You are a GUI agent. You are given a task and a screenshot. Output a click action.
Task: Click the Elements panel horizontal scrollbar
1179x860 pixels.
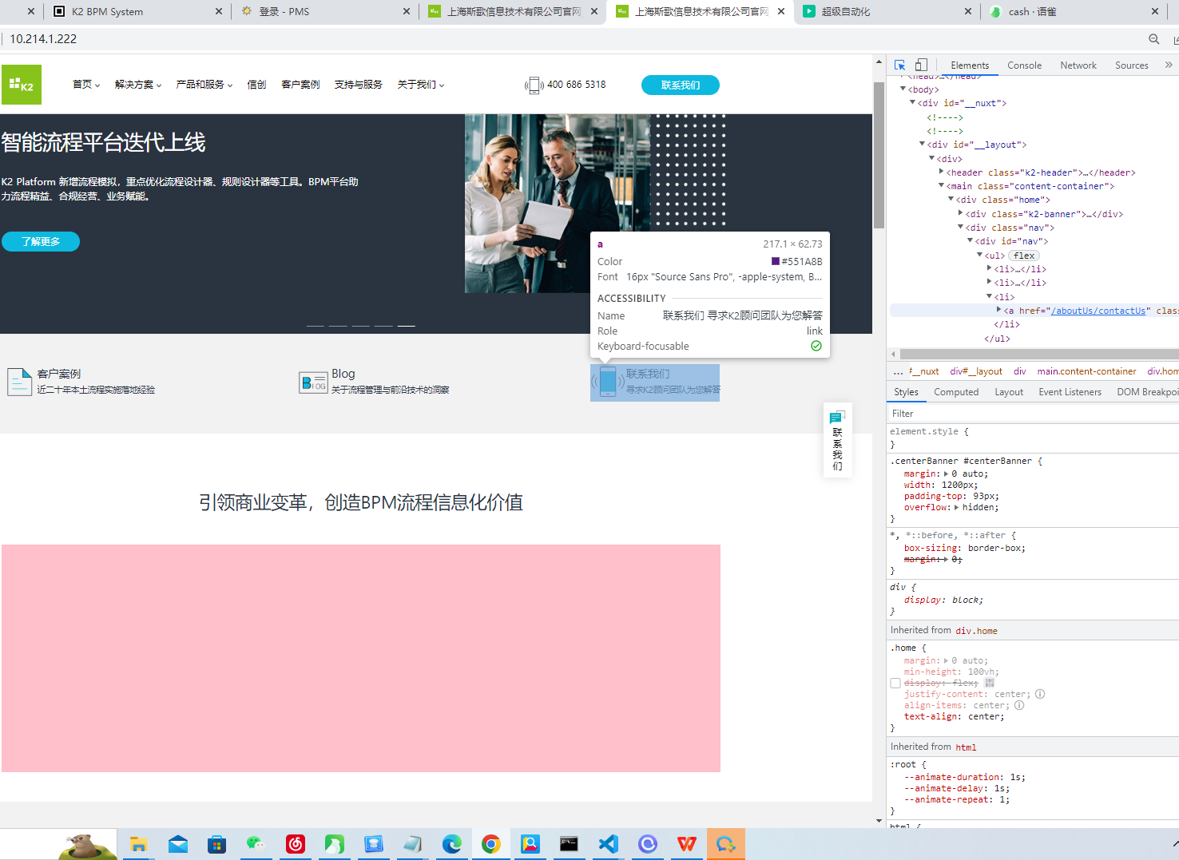point(1038,354)
